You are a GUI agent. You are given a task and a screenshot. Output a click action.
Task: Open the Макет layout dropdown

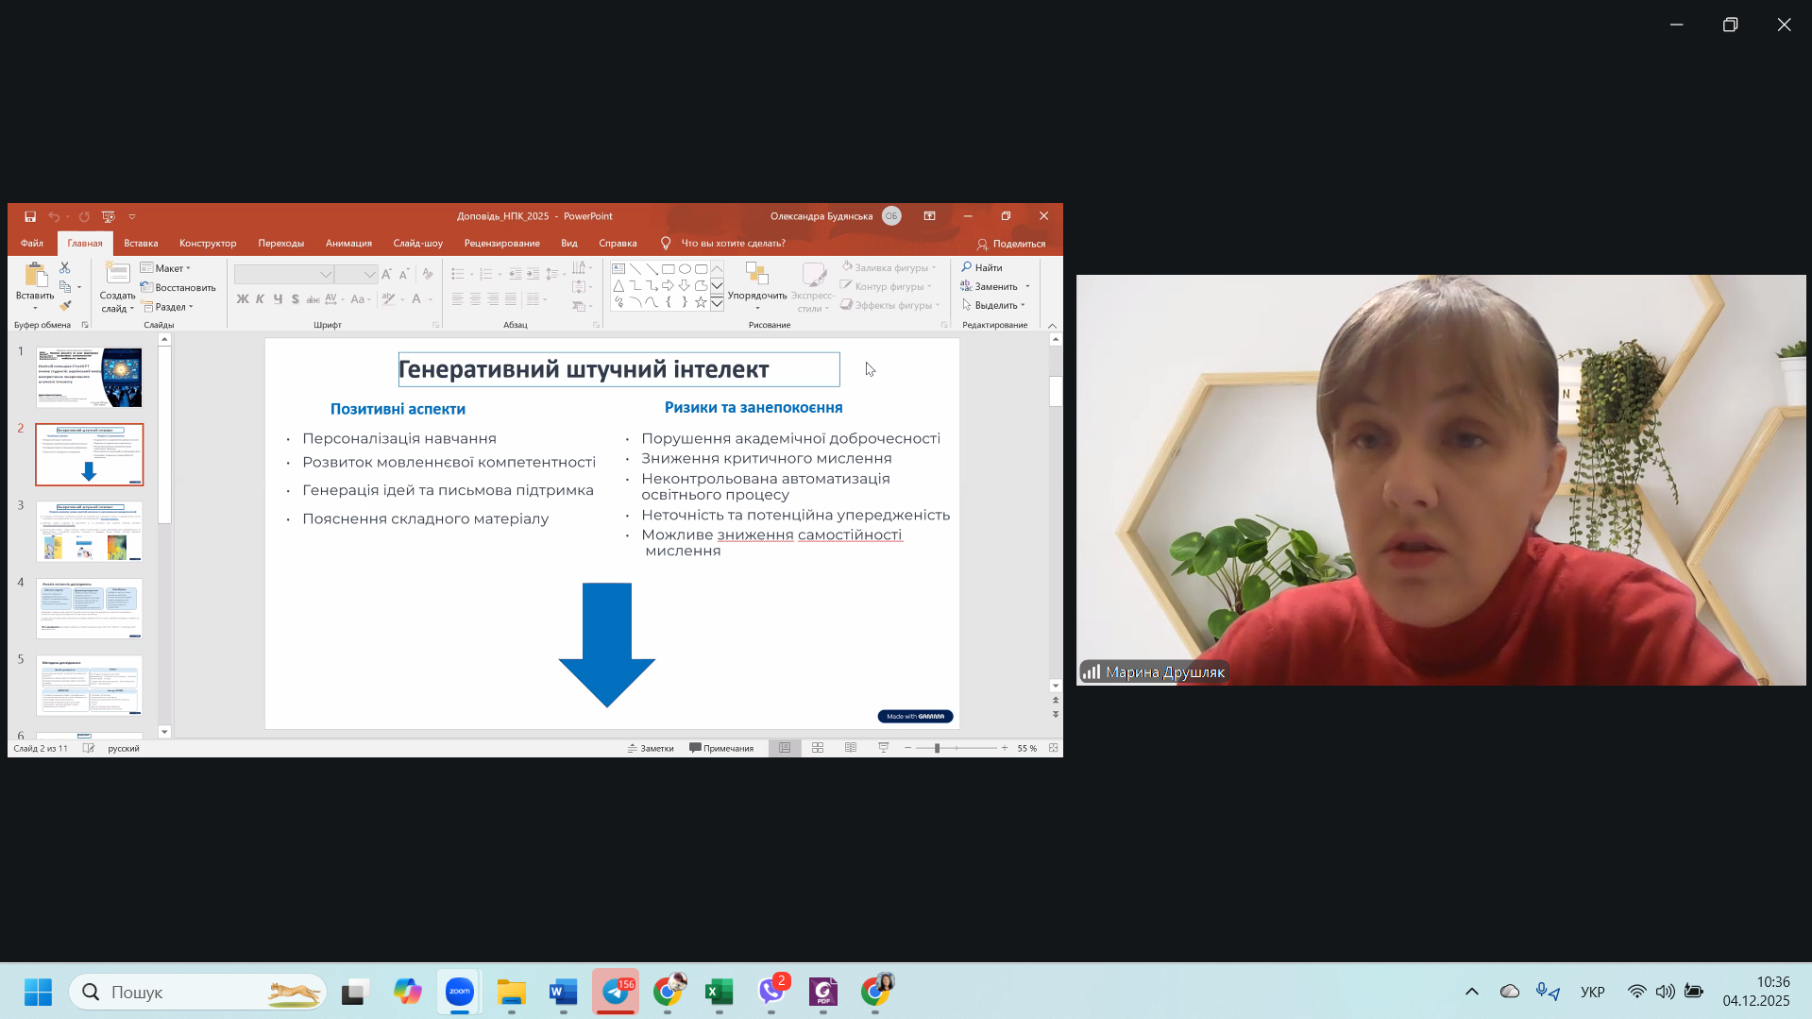(166, 268)
